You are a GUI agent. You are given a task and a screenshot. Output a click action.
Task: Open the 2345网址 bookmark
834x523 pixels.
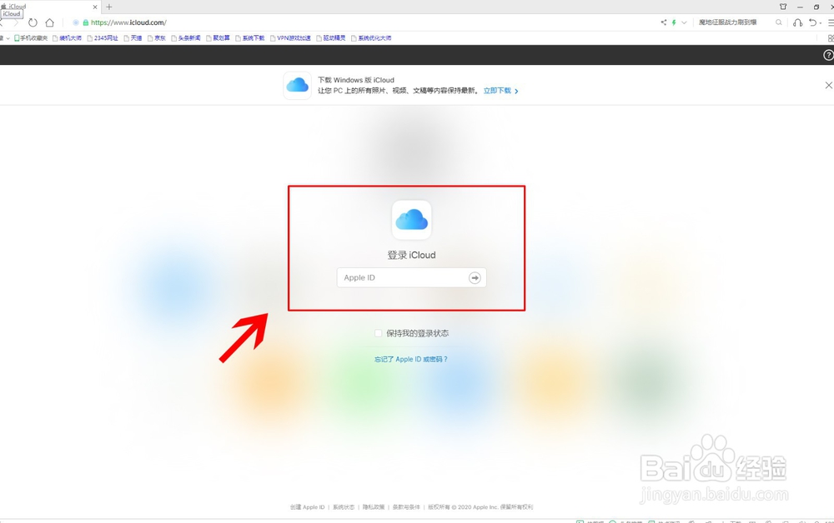coord(103,38)
